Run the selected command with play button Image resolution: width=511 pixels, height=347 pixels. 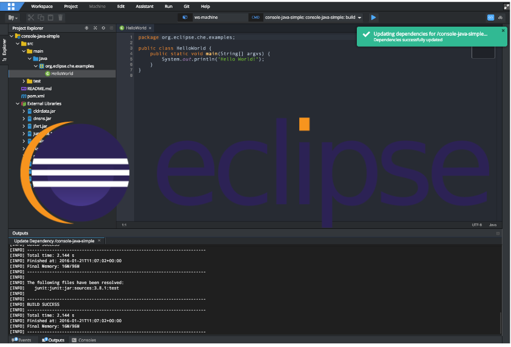point(373,17)
